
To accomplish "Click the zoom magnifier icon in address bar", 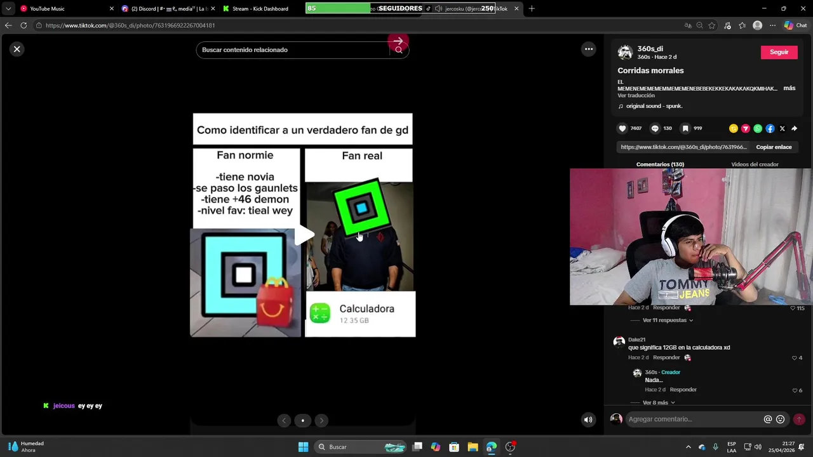I will point(700,25).
